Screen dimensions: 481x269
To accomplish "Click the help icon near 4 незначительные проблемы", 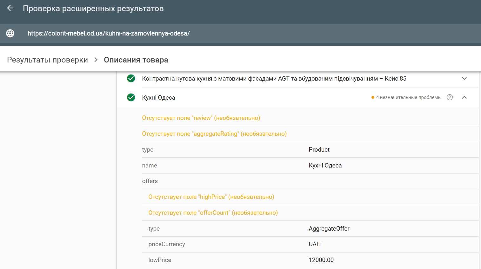I will coord(450,97).
